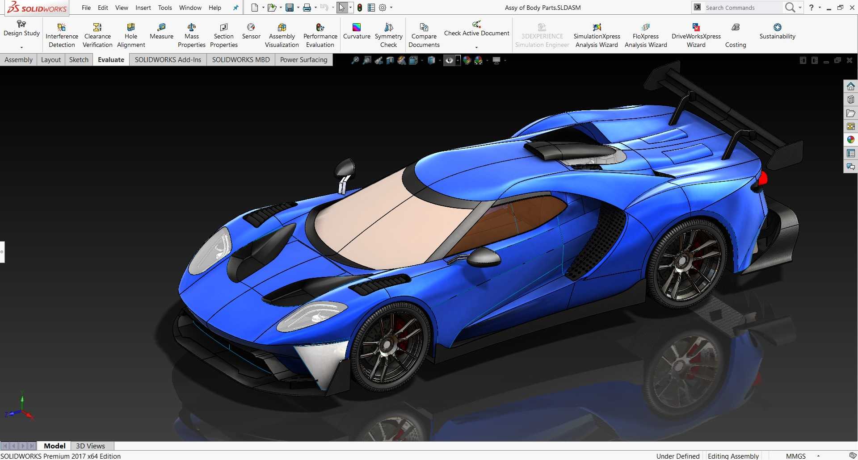858x460 pixels.
Task: Click the Search Commands field
Action: click(742, 8)
